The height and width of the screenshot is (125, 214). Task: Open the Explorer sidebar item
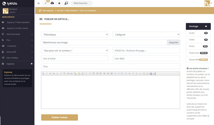[x=17, y=64]
